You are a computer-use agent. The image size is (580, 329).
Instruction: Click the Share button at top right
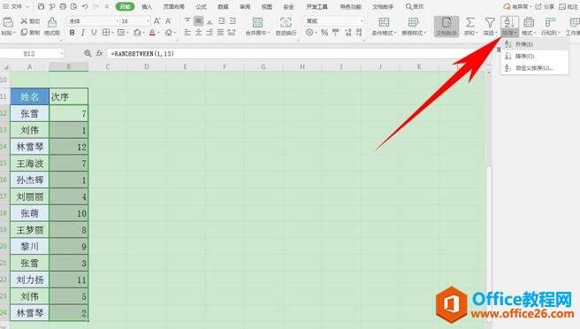coord(545,7)
